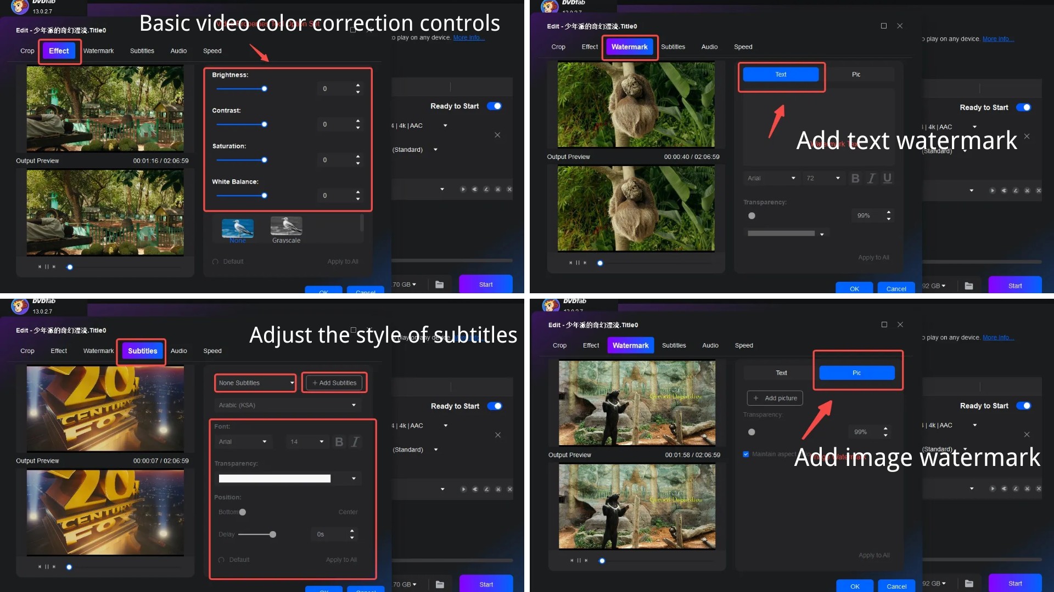
Task: Apply bold styling to subtitle font
Action: (339, 442)
